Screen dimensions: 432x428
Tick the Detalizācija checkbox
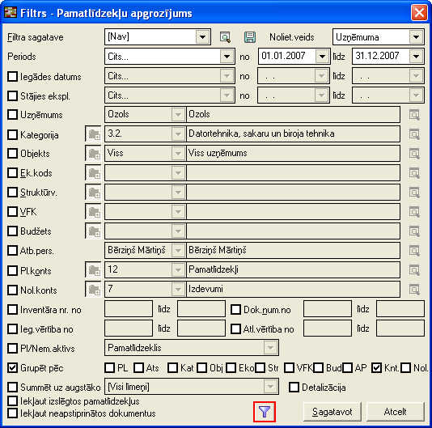[294, 388]
